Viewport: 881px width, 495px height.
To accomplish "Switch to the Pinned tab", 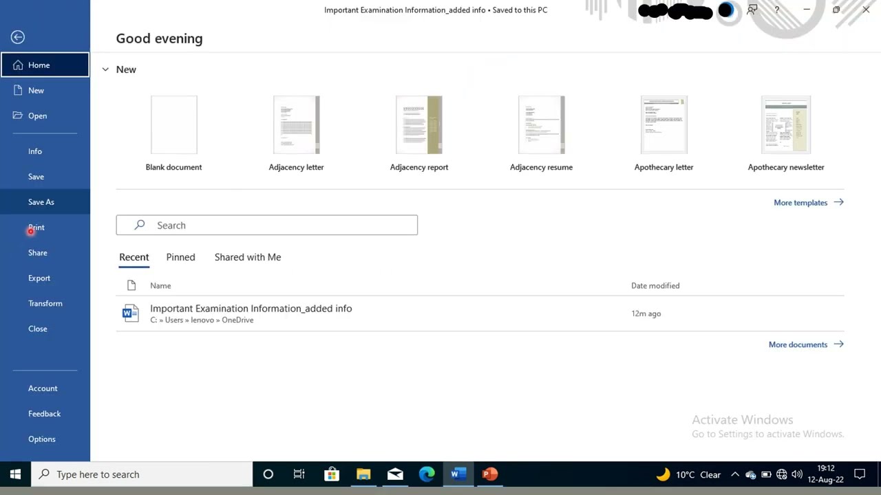I will pyautogui.click(x=180, y=257).
